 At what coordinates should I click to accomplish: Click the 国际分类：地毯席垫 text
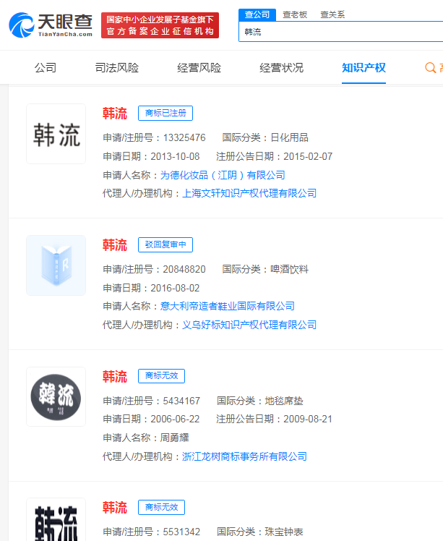pyautogui.click(x=260, y=401)
